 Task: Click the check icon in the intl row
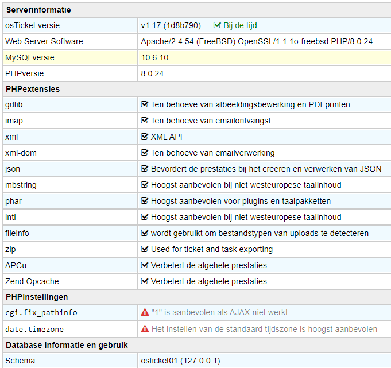coord(144,217)
